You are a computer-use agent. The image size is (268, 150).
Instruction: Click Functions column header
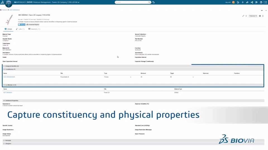[x=237, y=73]
